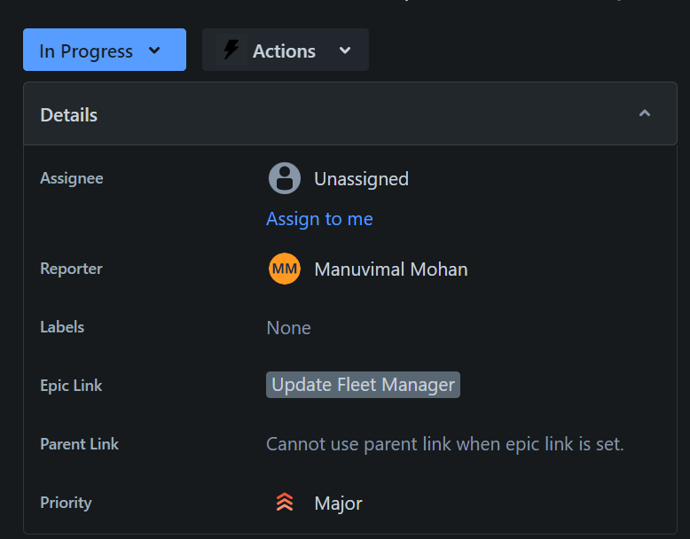690x539 pixels.
Task: Click the Major priority arrows icon
Action: click(x=285, y=503)
